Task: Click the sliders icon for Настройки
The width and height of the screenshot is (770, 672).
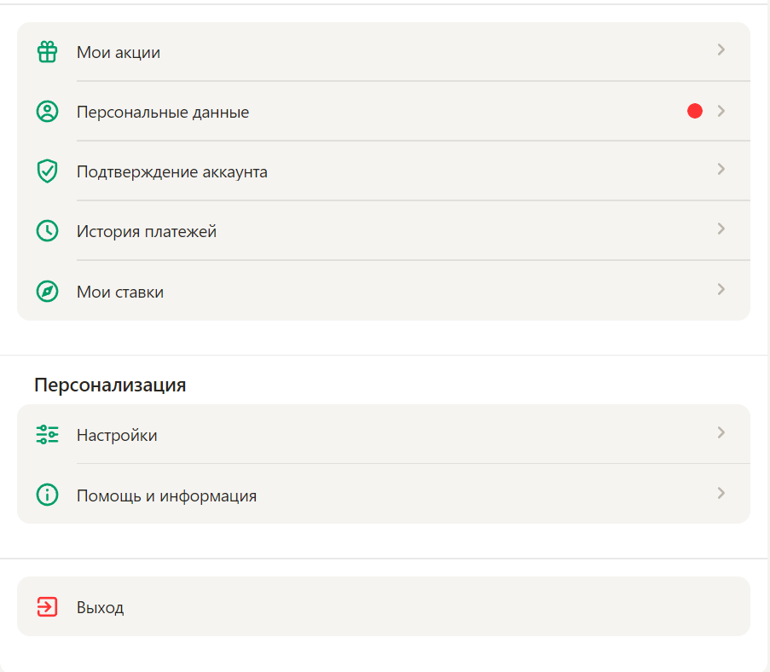Action: [x=47, y=434]
